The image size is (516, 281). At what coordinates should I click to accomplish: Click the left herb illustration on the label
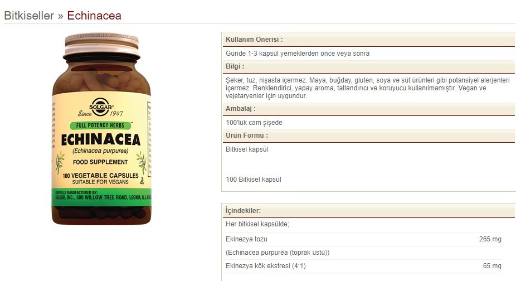click(60, 162)
